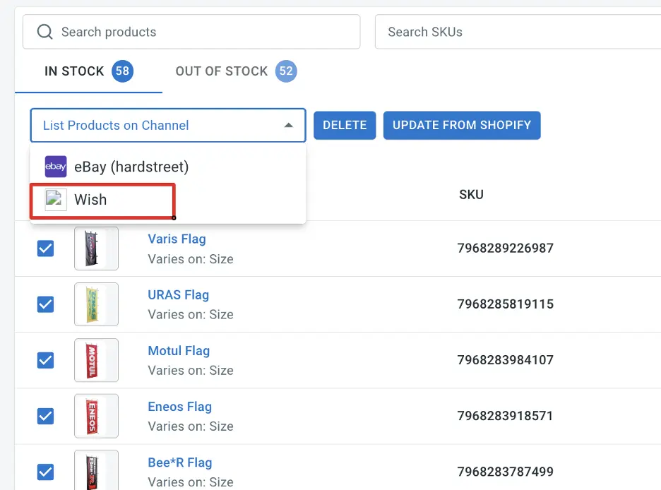Open the URAS Flag product link

pos(179,295)
